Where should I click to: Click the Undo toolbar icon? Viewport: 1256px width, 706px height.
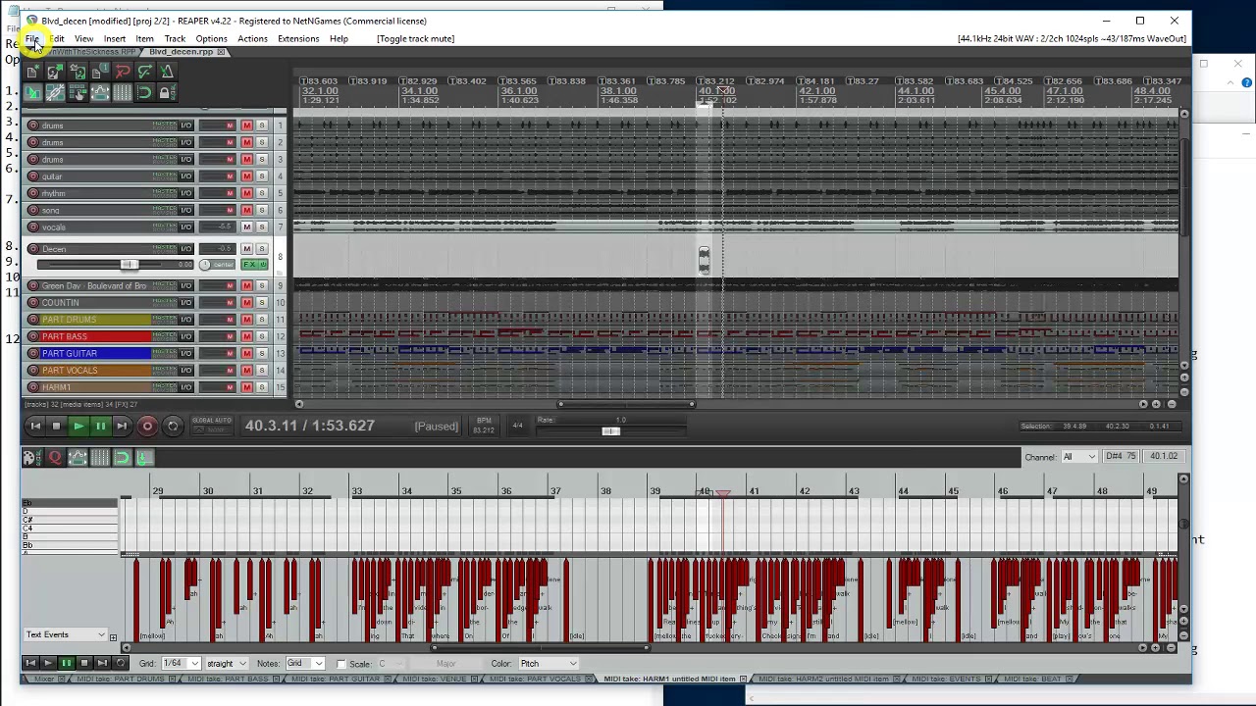[x=122, y=72]
